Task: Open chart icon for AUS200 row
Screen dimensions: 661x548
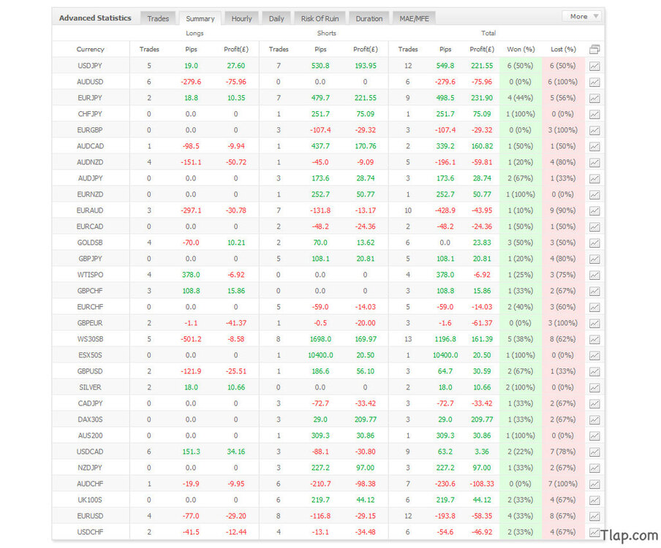Action: pos(594,436)
